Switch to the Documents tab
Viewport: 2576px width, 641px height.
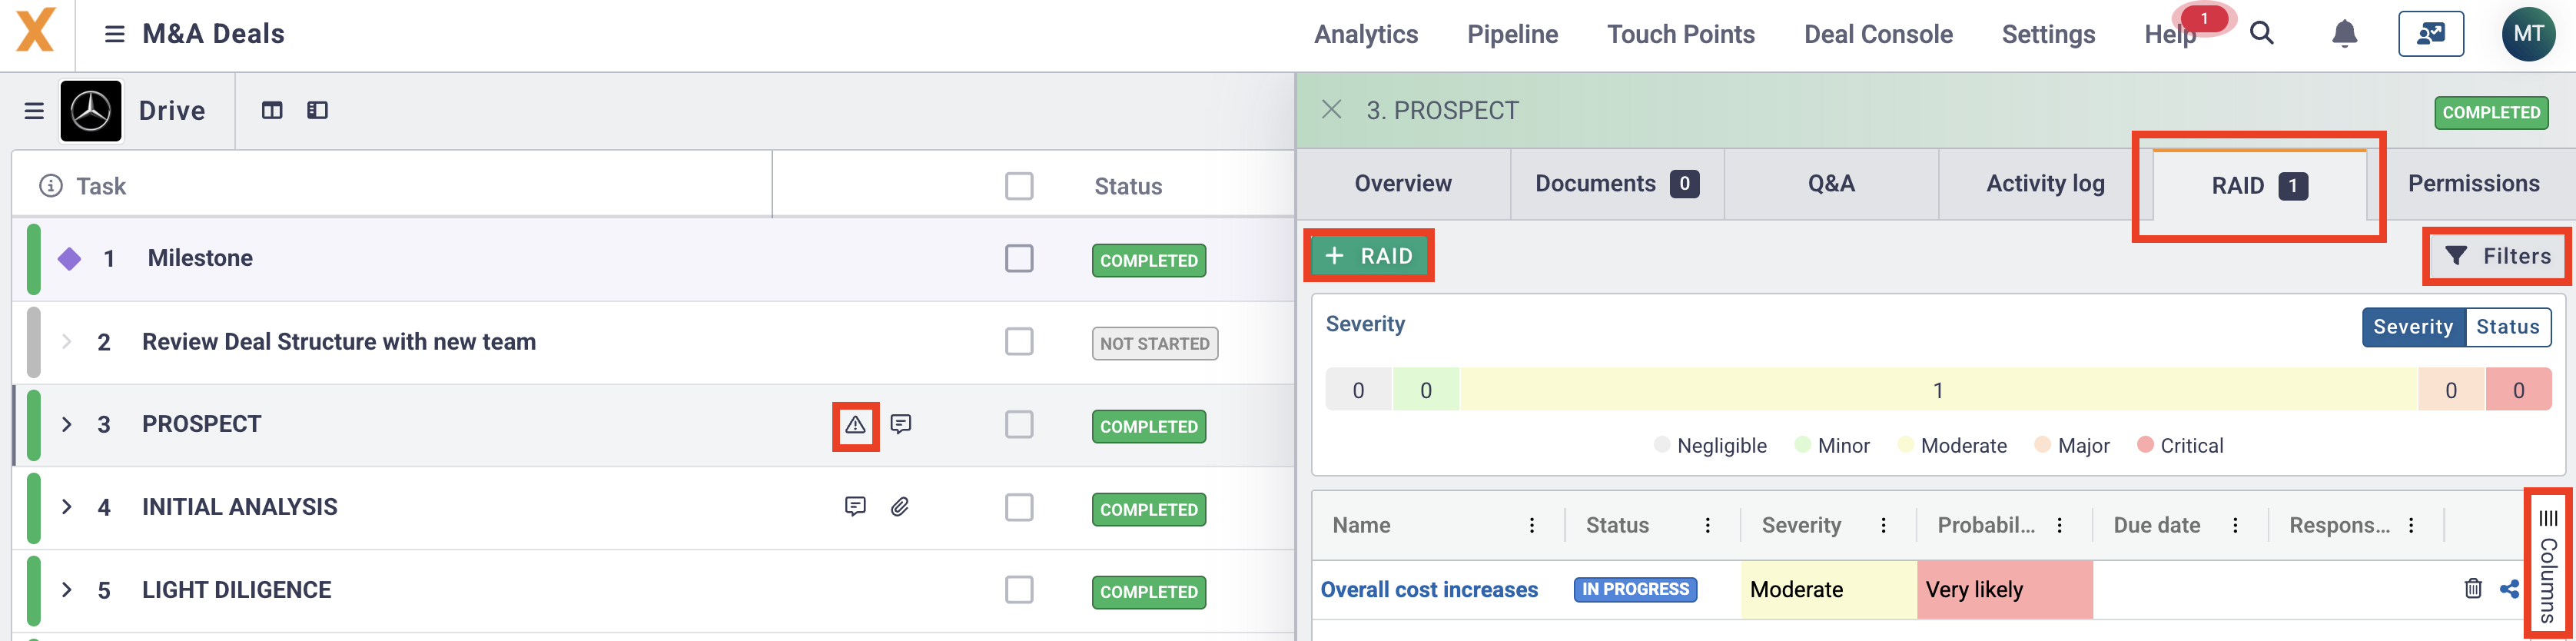click(1617, 184)
